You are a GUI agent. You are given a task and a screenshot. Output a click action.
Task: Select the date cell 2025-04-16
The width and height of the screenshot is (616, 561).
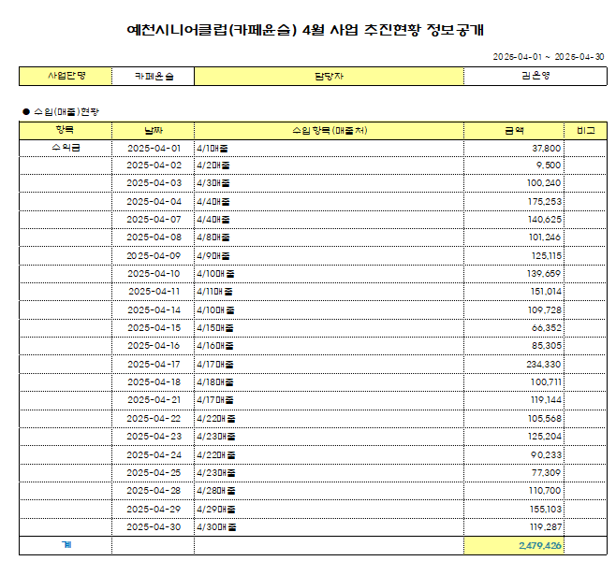click(154, 346)
